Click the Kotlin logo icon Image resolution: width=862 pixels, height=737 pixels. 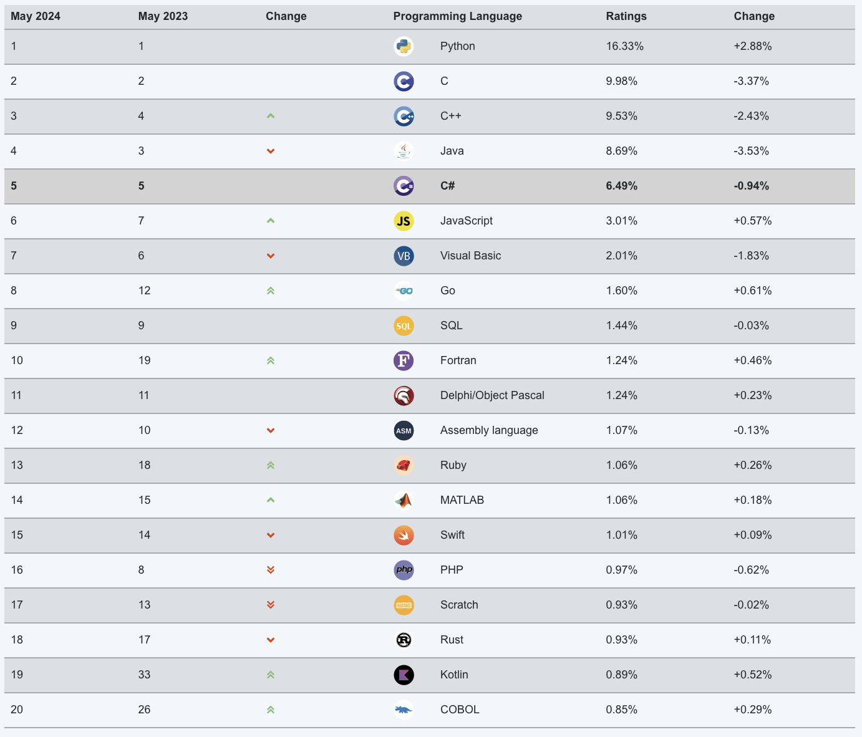[404, 675]
